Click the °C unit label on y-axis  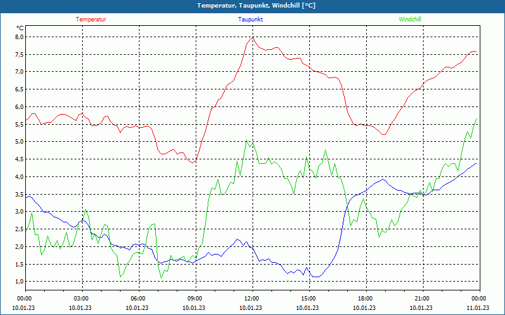pos(20,28)
